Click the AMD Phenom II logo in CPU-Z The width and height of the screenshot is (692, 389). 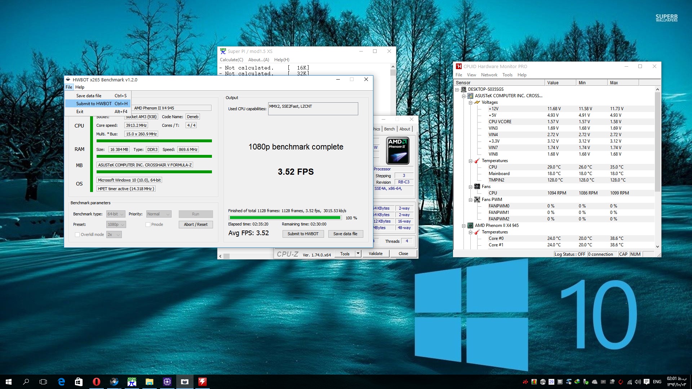coord(398,151)
